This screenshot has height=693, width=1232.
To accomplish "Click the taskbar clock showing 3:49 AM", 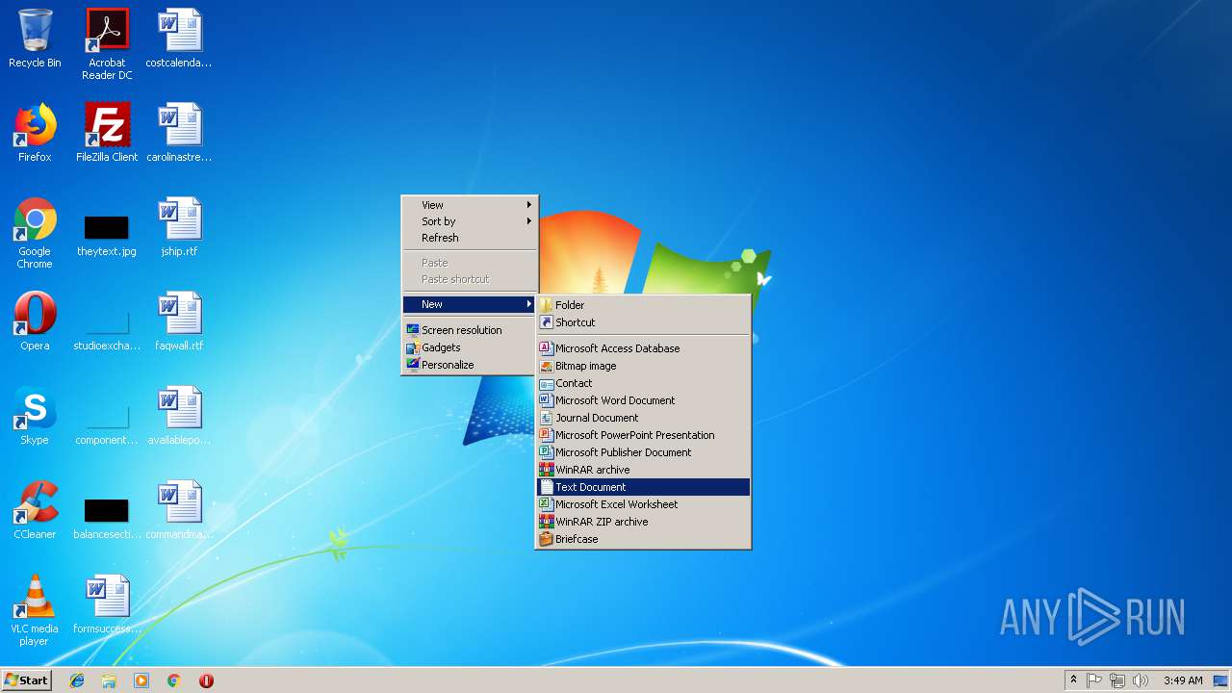I will click(1182, 680).
